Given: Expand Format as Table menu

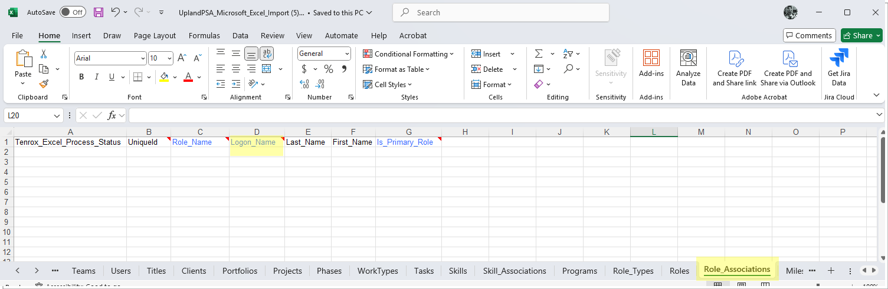Looking at the screenshot, I should (x=396, y=69).
